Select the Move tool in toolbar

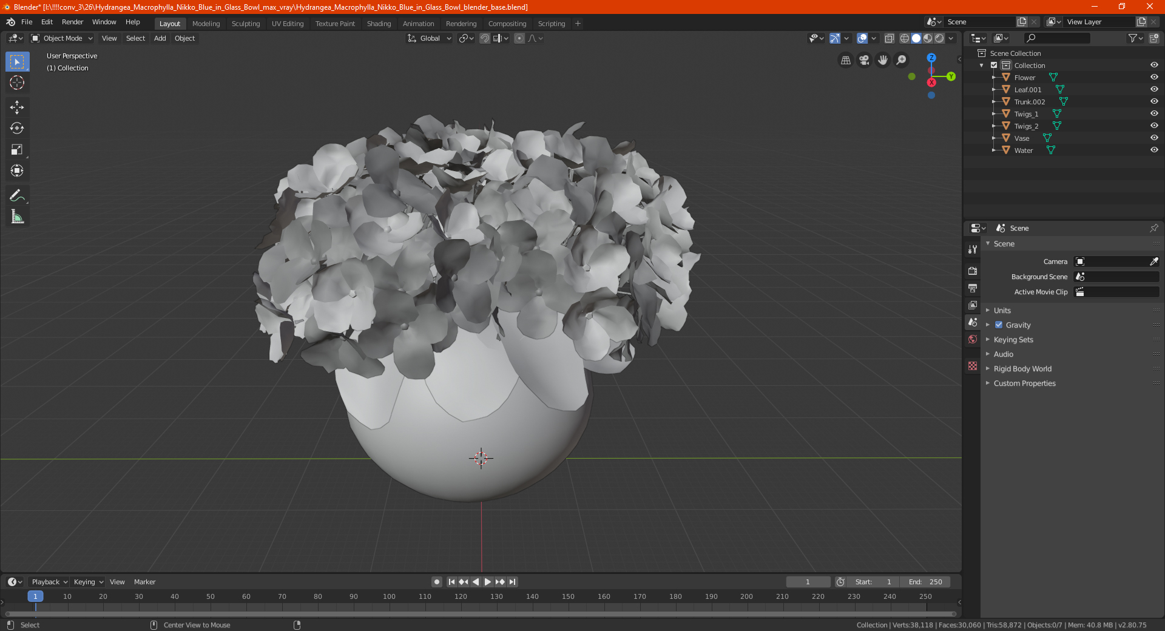(x=17, y=107)
